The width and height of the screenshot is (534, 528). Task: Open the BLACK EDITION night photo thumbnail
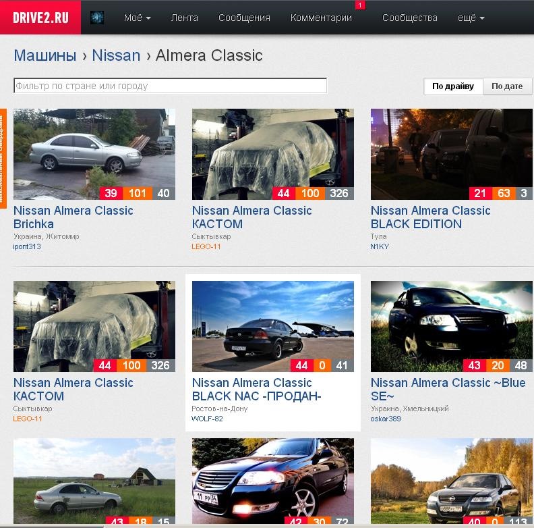point(452,154)
